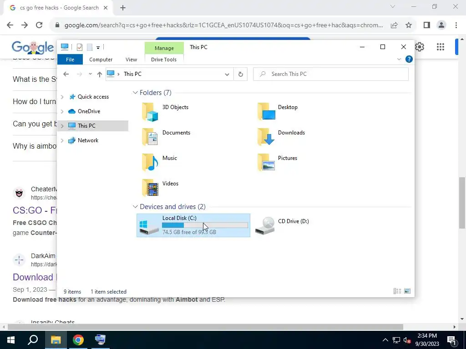Open address bar history dropdown
Viewport: 466px width, 349px height.
227,74
